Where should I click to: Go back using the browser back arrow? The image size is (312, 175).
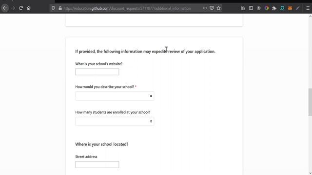click(x=5, y=8)
